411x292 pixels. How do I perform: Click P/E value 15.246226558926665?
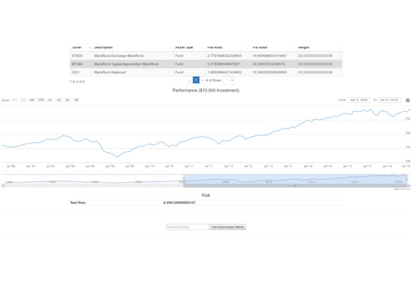click(x=270, y=72)
